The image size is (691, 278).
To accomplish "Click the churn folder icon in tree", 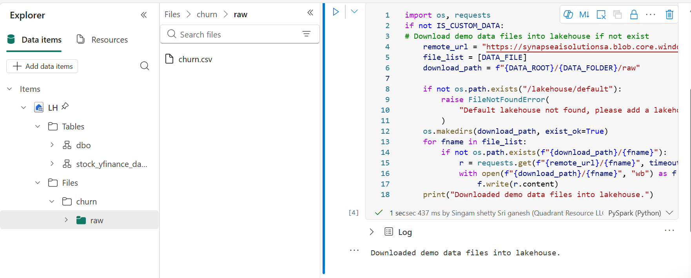I will point(67,201).
